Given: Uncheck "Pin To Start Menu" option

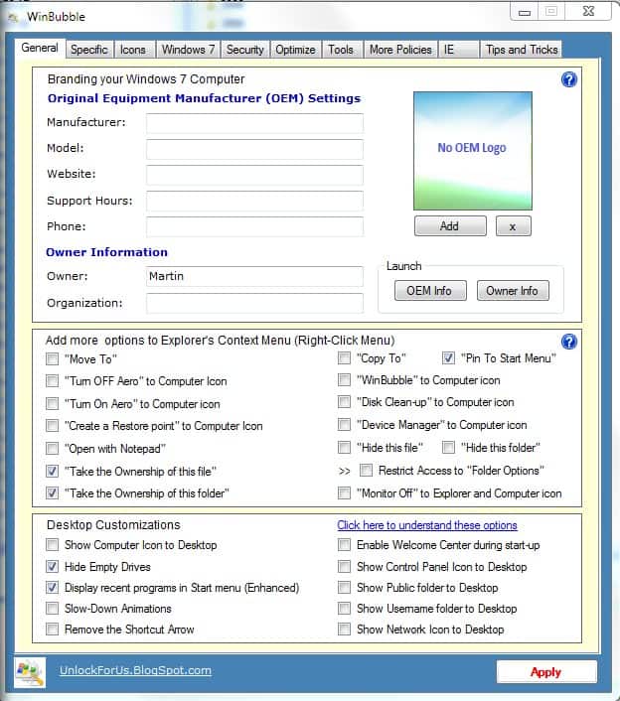Looking at the screenshot, I should tap(449, 358).
